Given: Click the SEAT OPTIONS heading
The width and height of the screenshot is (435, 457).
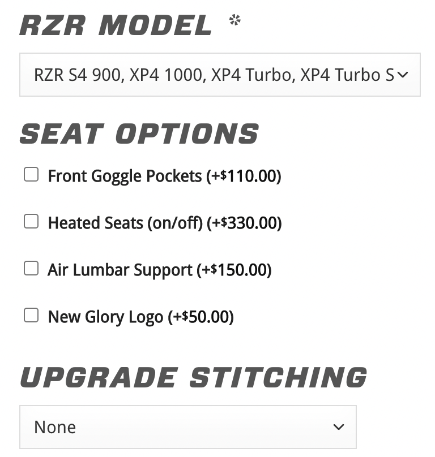Looking at the screenshot, I should 139,134.
